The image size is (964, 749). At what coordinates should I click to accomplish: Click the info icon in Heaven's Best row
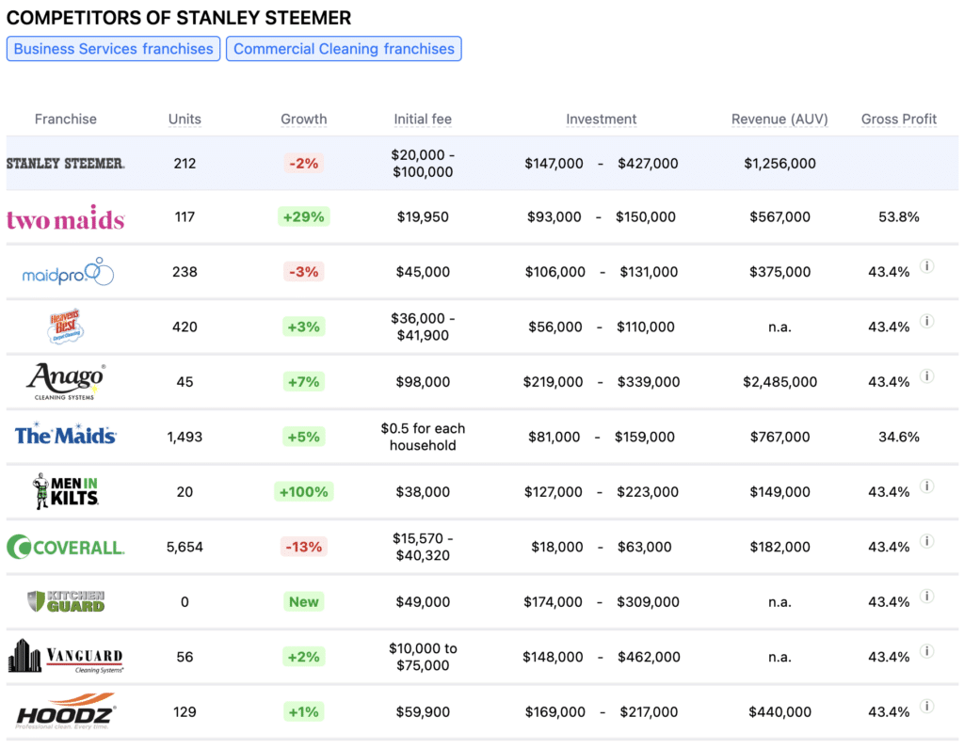(927, 322)
